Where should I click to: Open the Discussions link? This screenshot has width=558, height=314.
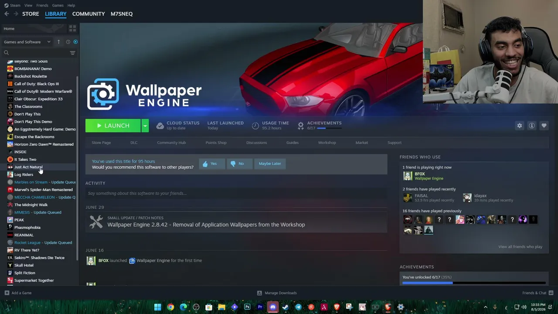click(256, 143)
